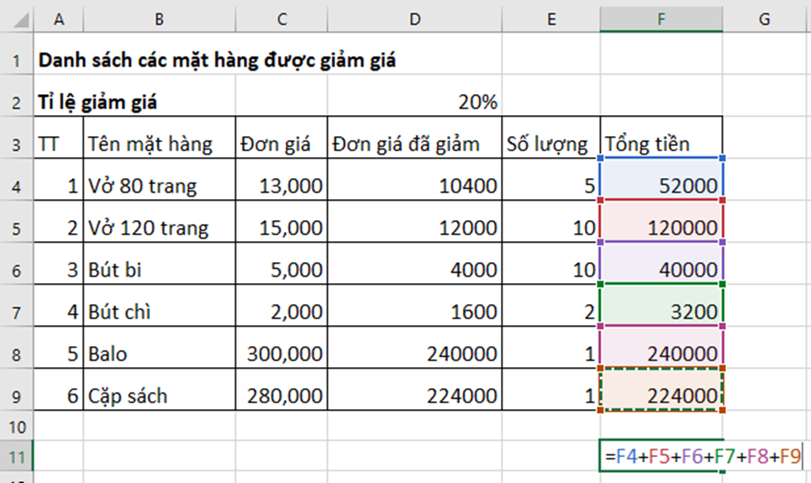Select column E header
The width and height of the screenshot is (811, 483).
[550, 19]
